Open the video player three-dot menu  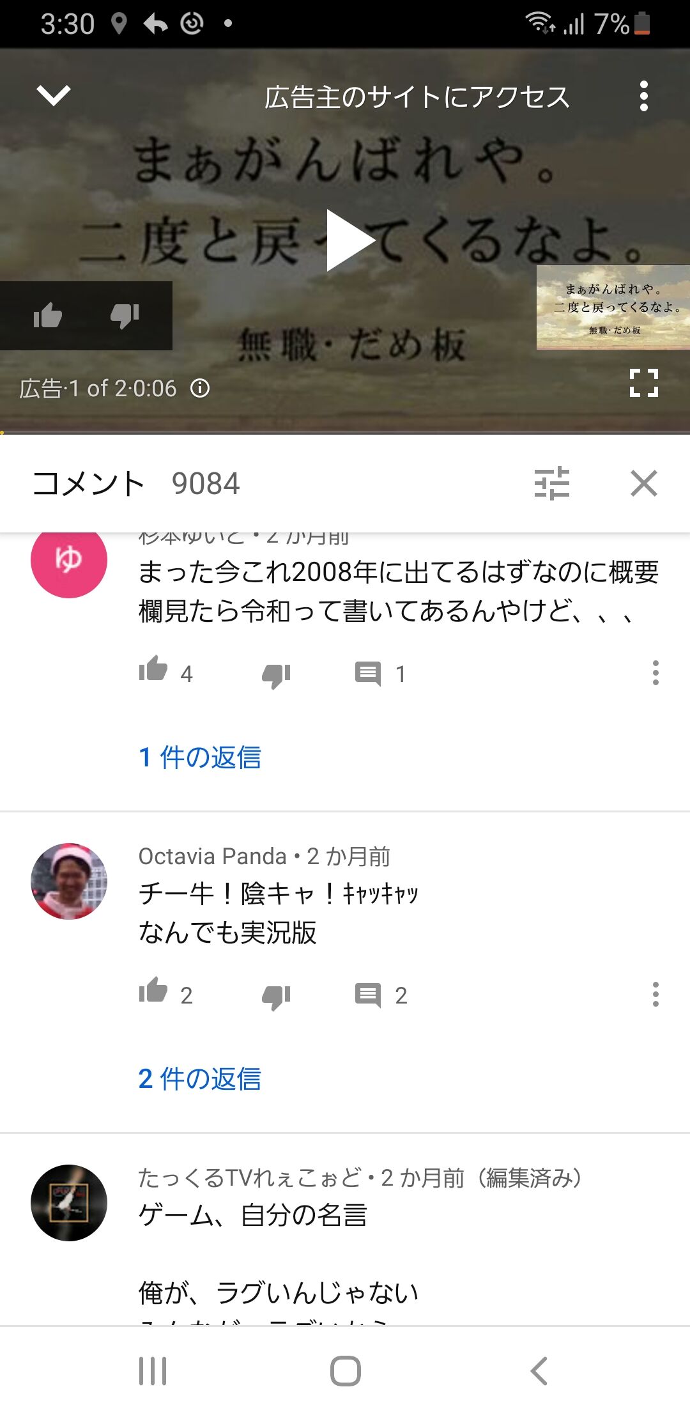pos(644,96)
